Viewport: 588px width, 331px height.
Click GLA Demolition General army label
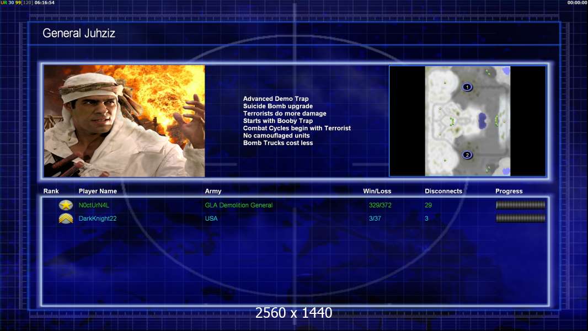(238, 205)
